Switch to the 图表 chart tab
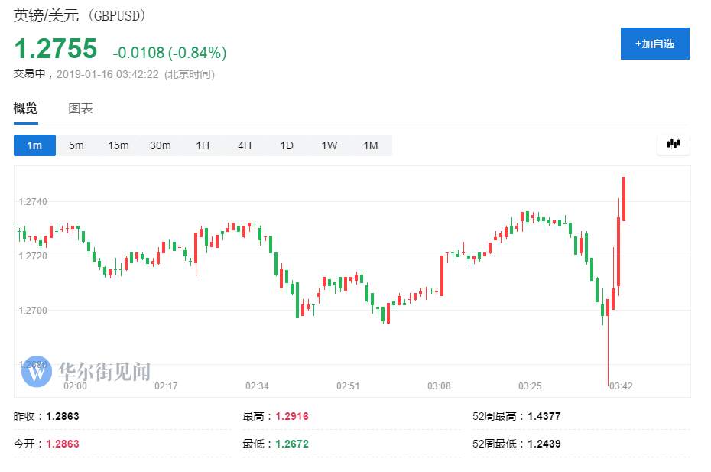This screenshot has height=472, width=711. pyautogui.click(x=80, y=109)
